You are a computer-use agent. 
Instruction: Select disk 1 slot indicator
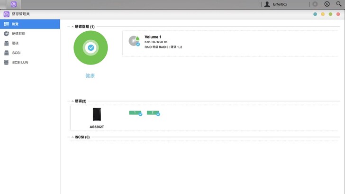[x=136, y=113]
